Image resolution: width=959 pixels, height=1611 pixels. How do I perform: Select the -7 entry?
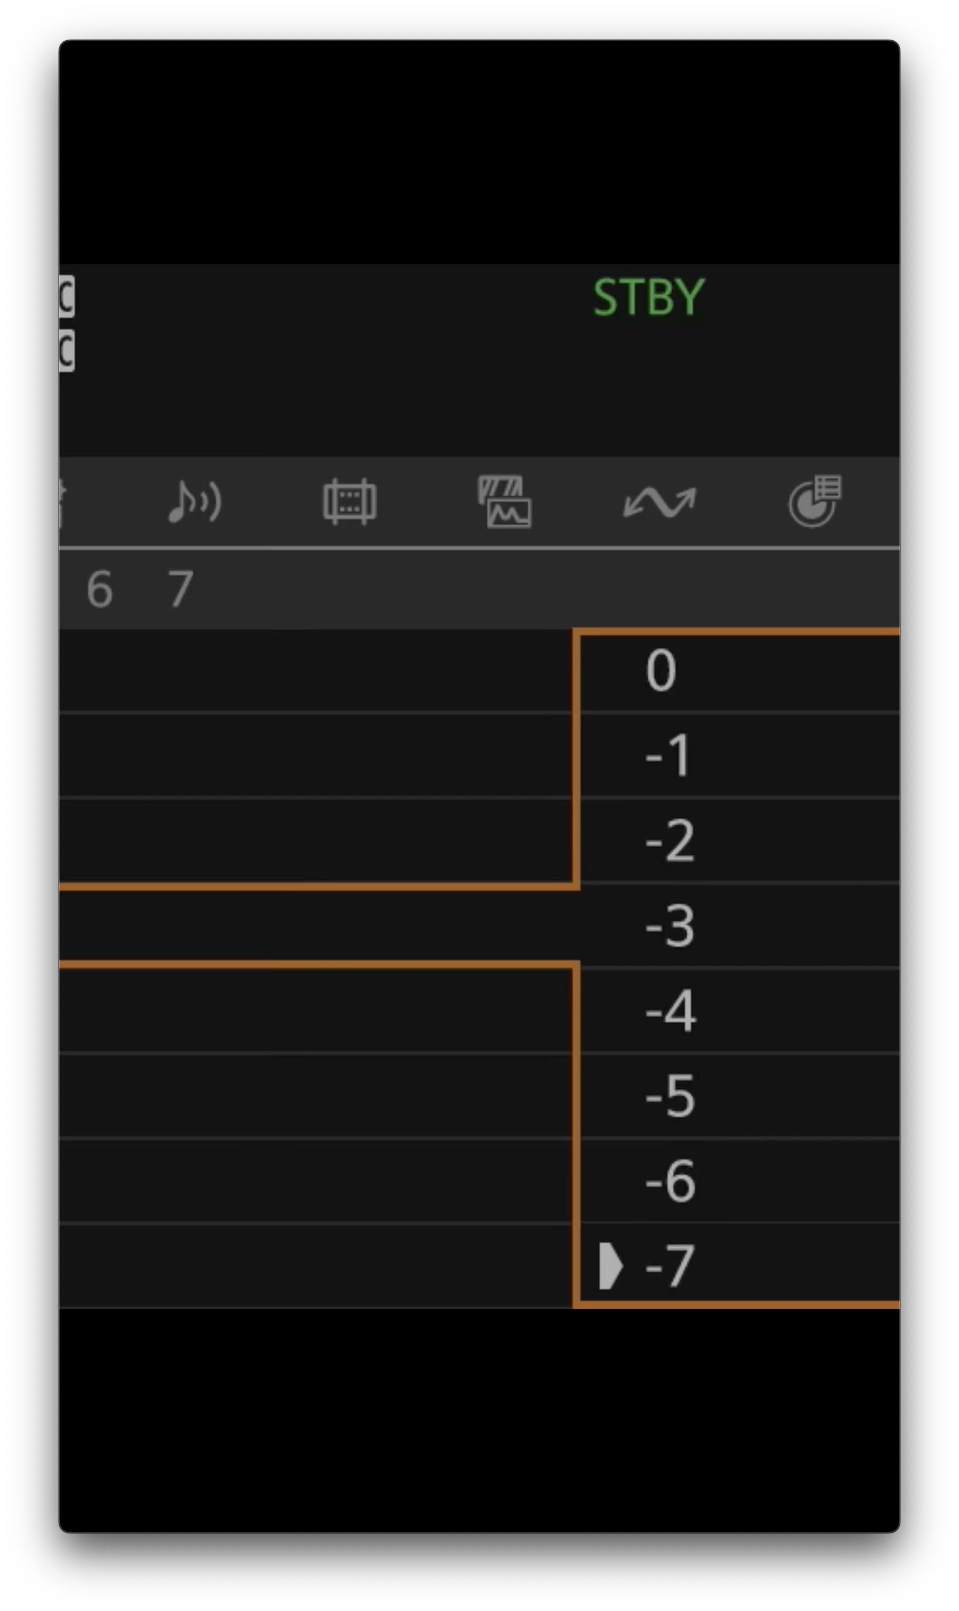pyautogui.click(x=670, y=1266)
